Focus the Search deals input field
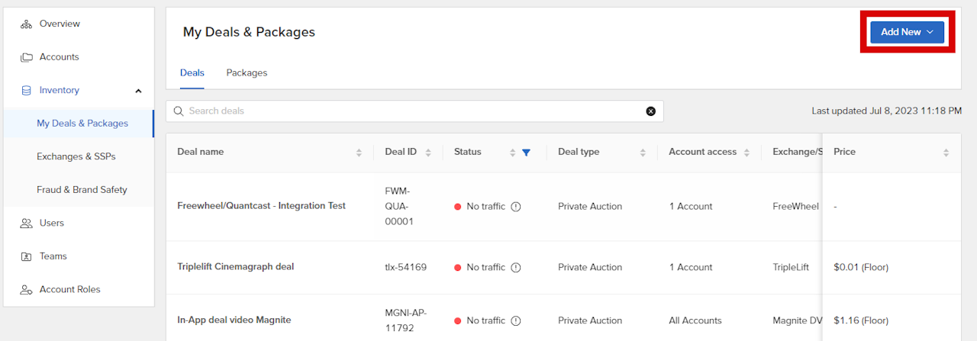 click(x=412, y=111)
